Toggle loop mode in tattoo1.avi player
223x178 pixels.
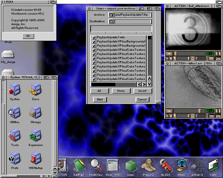(x=212, y=116)
